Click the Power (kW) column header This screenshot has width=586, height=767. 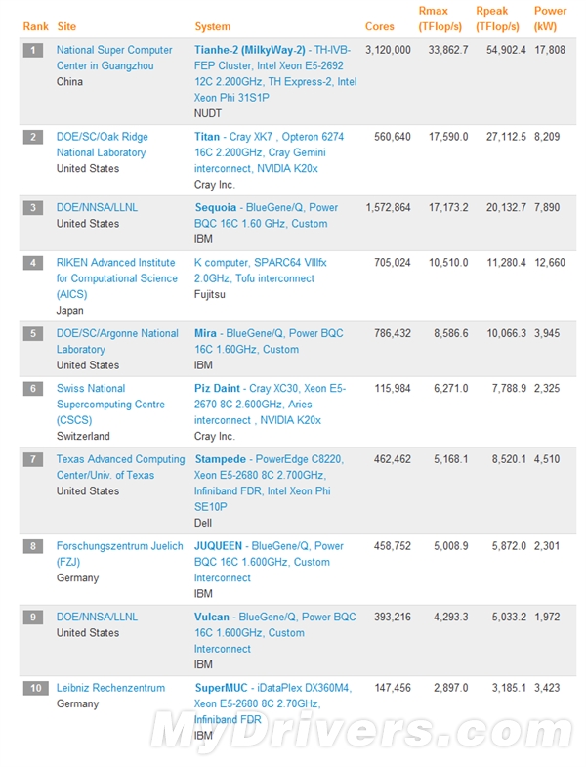point(550,19)
